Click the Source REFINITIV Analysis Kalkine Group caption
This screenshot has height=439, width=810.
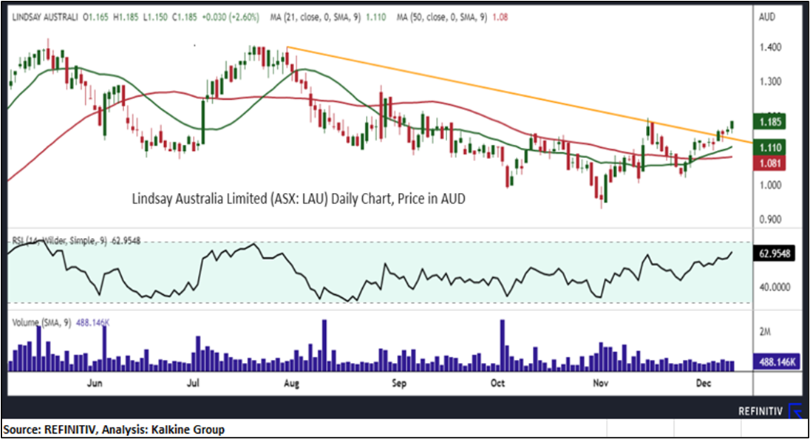(114, 429)
